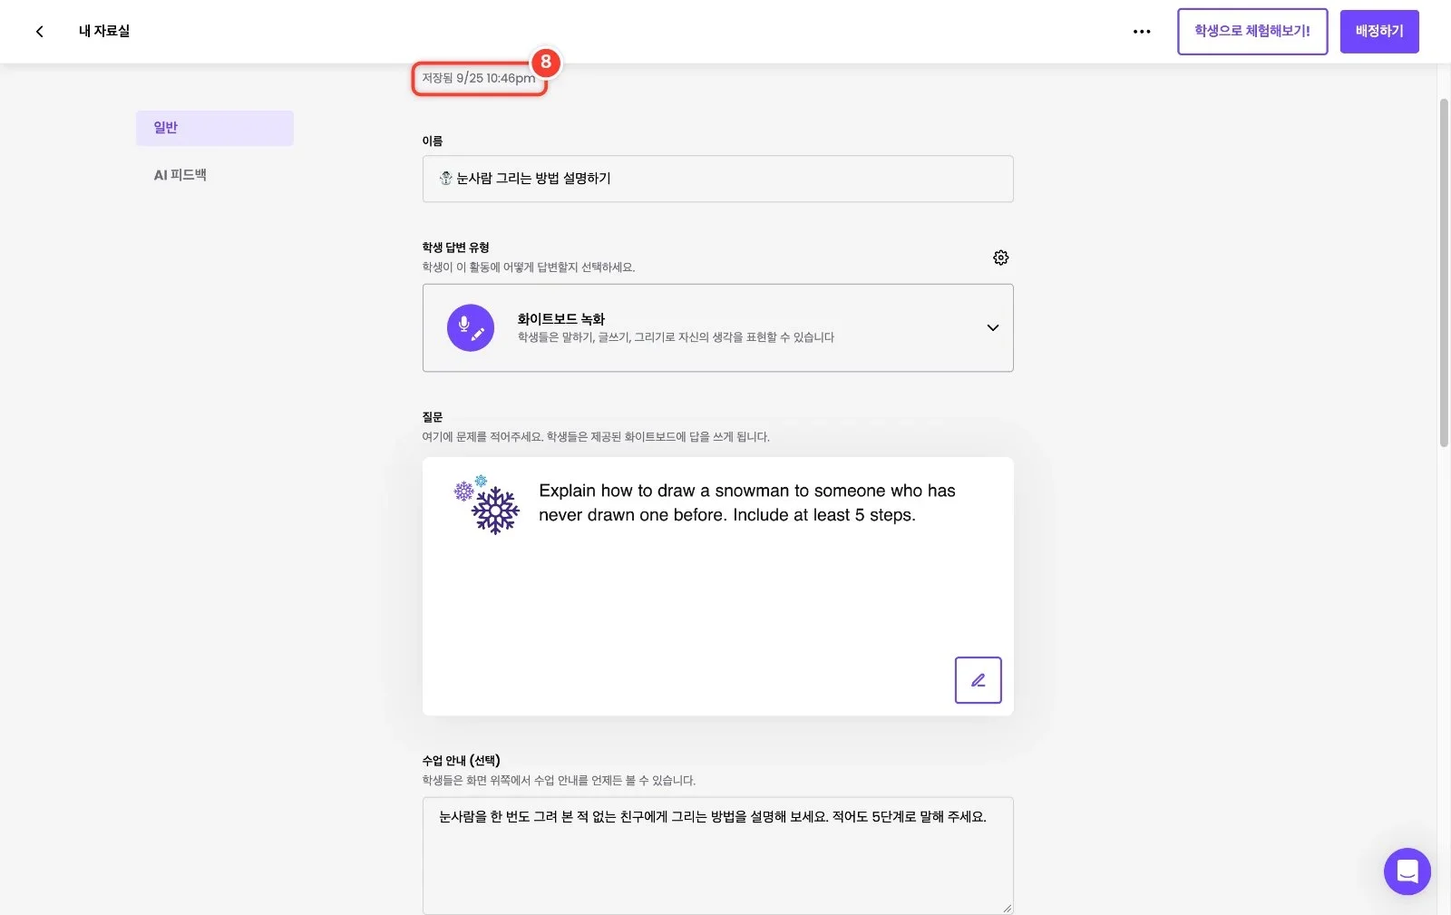Screen dimensions: 1451x915
Task: Click the pencil edit icon on question card
Action: pos(978,680)
